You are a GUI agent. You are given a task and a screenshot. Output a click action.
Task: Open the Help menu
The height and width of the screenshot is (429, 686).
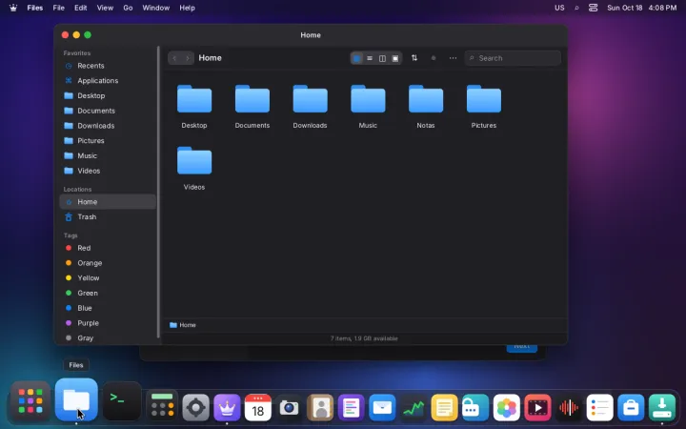click(x=188, y=8)
